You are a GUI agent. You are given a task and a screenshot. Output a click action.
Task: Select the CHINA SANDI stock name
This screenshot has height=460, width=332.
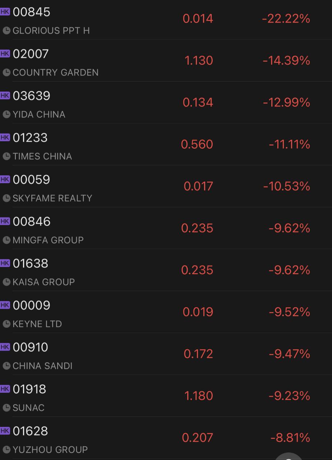[x=42, y=366]
